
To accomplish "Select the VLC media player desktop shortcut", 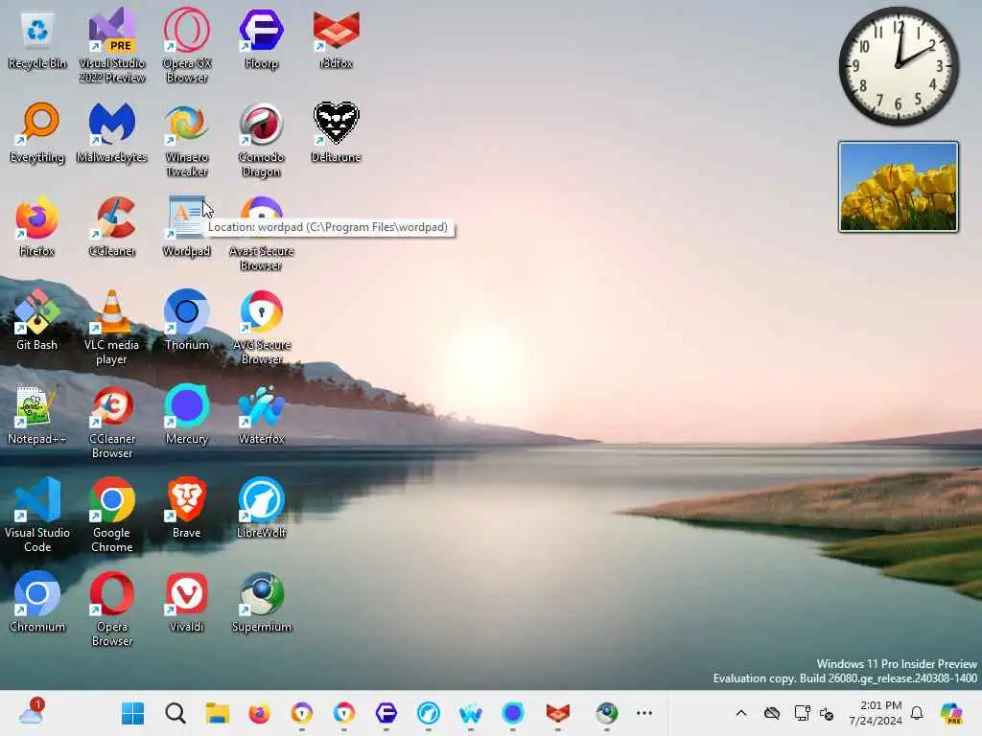I will click(111, 328).
